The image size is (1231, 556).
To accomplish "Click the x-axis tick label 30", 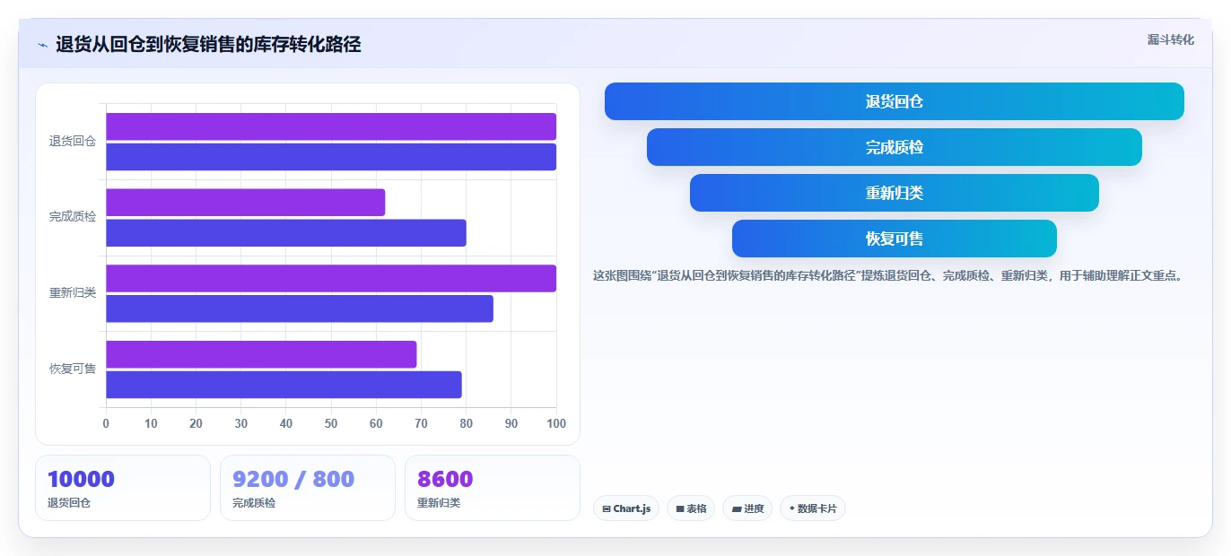I will [x=241, y=423].
